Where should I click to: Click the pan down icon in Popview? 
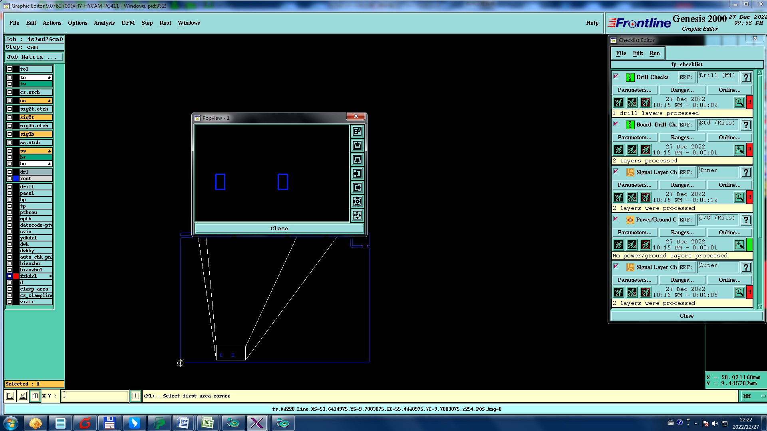tap(357, 160)
